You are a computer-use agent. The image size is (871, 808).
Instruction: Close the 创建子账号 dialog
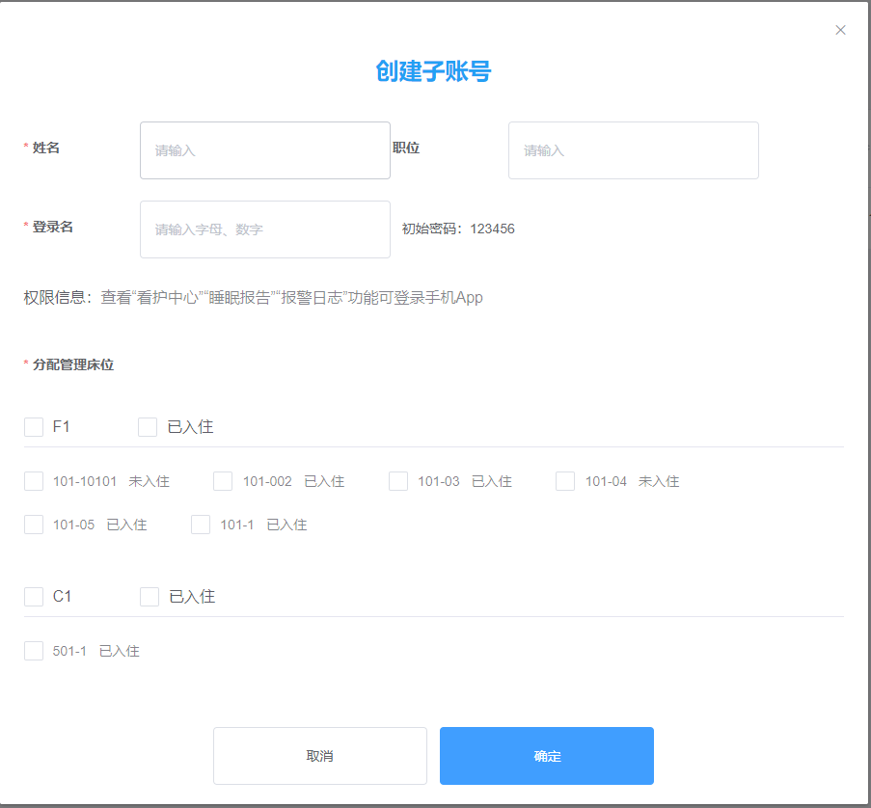(840, 30)
